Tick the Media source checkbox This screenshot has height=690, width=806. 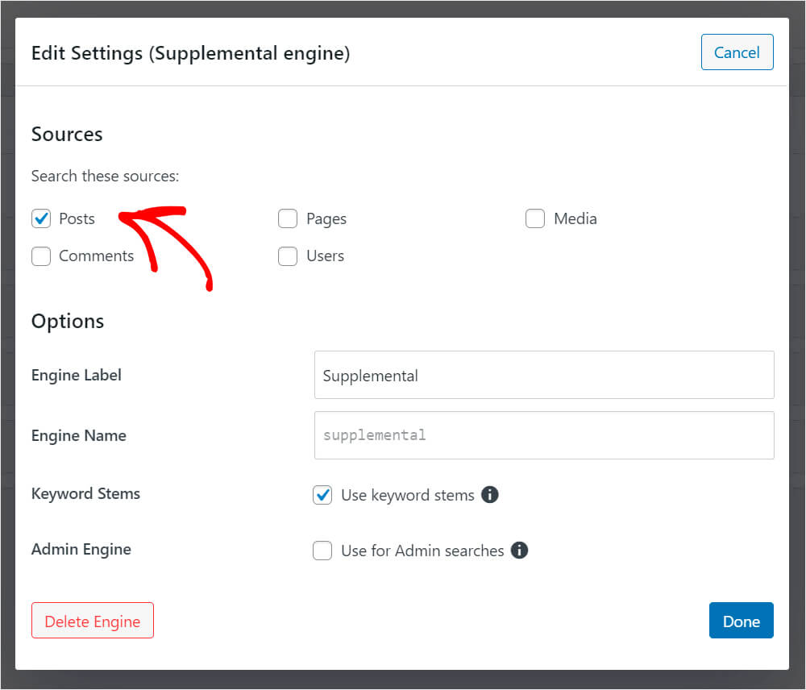[535, 218]
